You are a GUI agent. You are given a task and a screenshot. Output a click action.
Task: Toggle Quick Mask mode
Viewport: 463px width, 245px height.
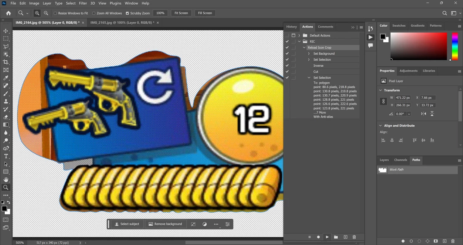[x=6, y=220]
